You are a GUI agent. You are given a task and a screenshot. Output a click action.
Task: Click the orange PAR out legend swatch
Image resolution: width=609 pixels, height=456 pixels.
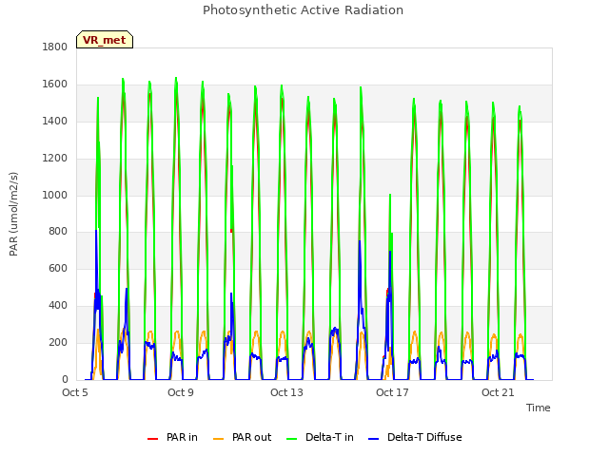point(219,439)
